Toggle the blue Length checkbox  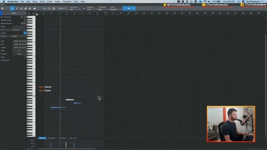pyautogui.click(x=25, y=33)
